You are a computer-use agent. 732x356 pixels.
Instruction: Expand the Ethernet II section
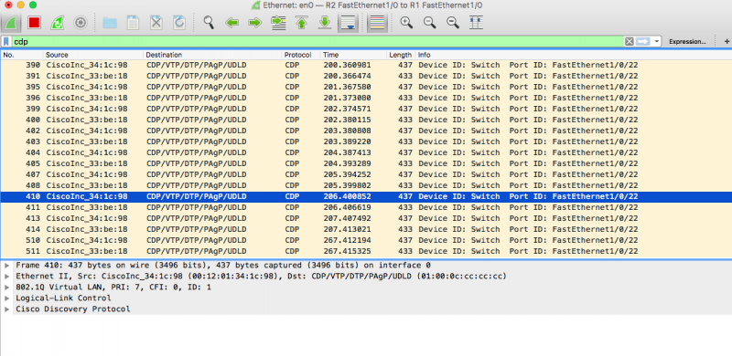coord(6,277)
